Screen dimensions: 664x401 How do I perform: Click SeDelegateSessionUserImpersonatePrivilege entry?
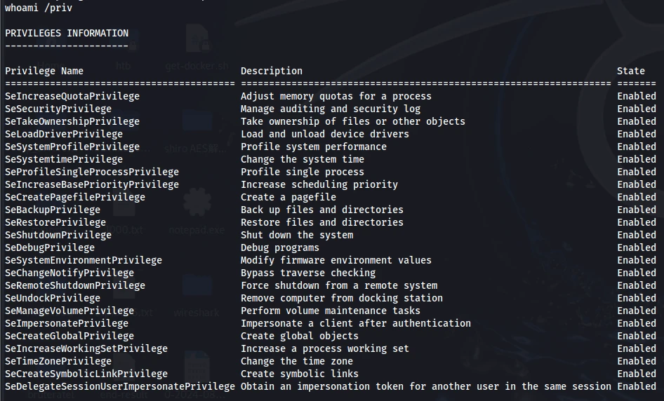(x=120, y=386)
